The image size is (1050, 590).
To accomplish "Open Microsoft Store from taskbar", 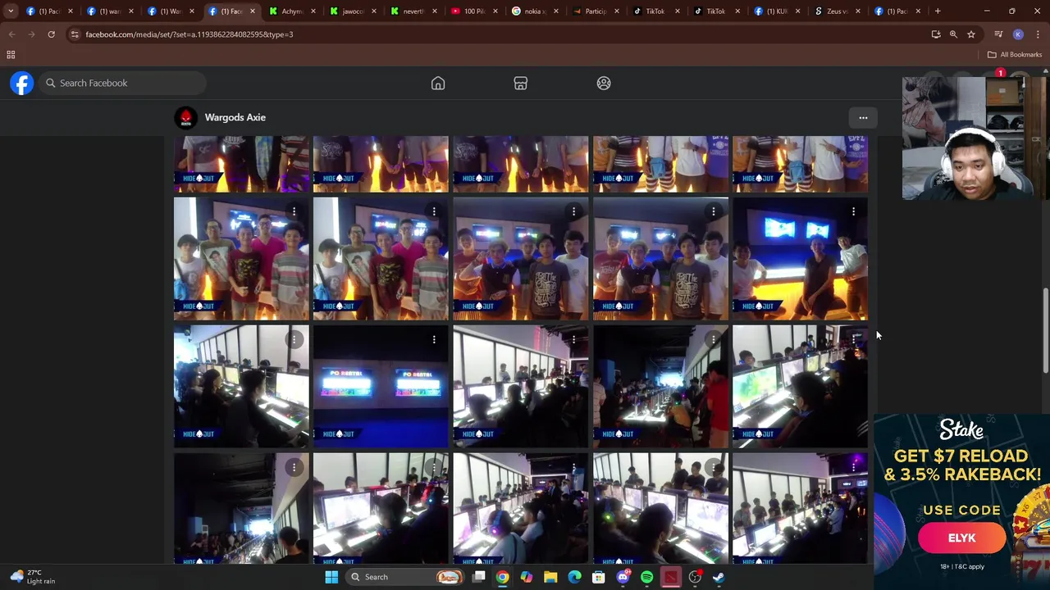I will tap(599, 577).
